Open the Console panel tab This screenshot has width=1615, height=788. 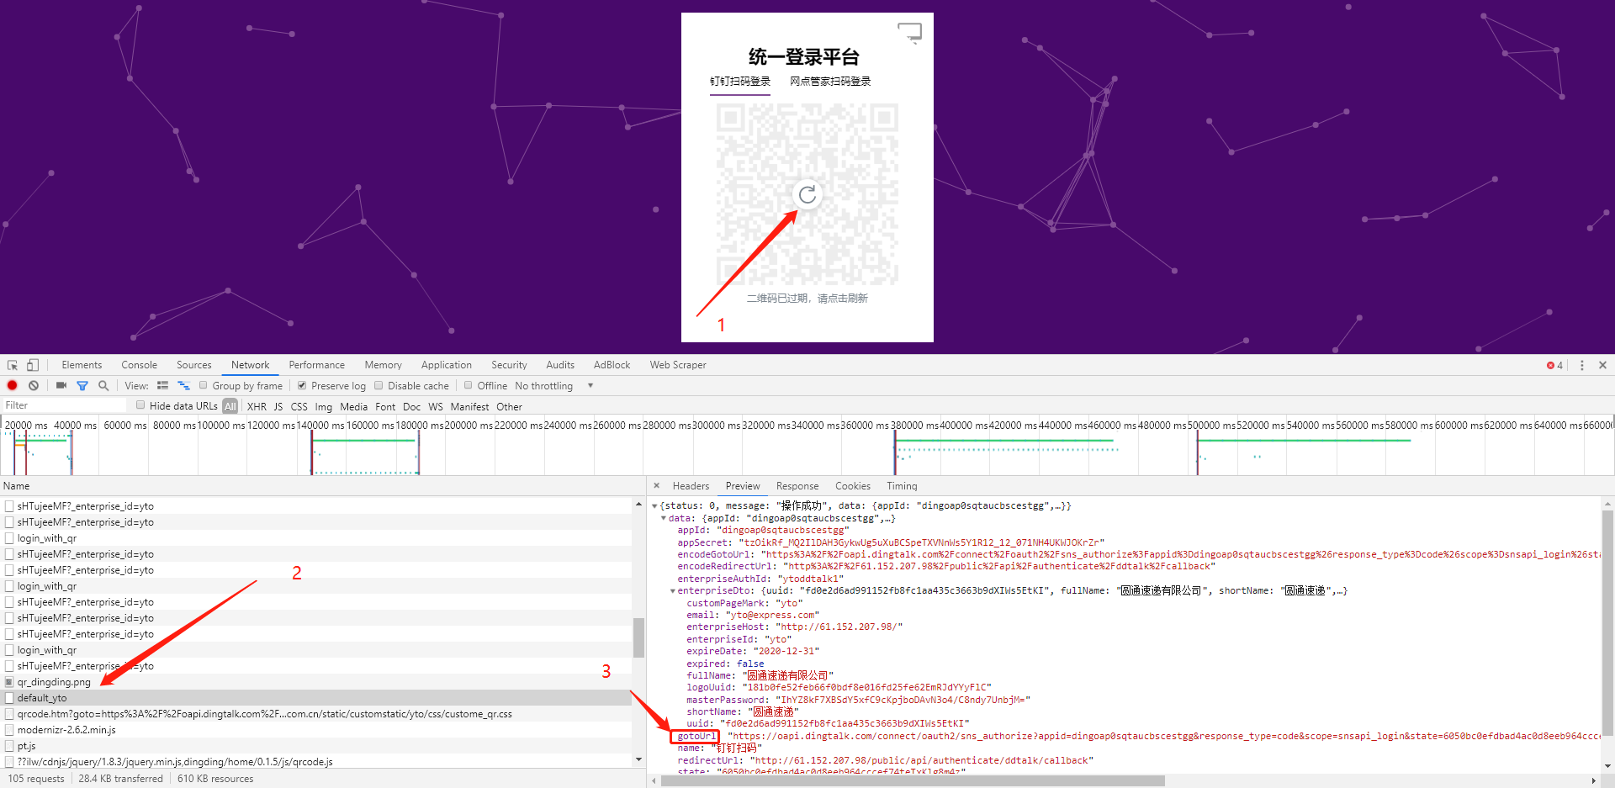pyautogui.click(x=140, y=365)
